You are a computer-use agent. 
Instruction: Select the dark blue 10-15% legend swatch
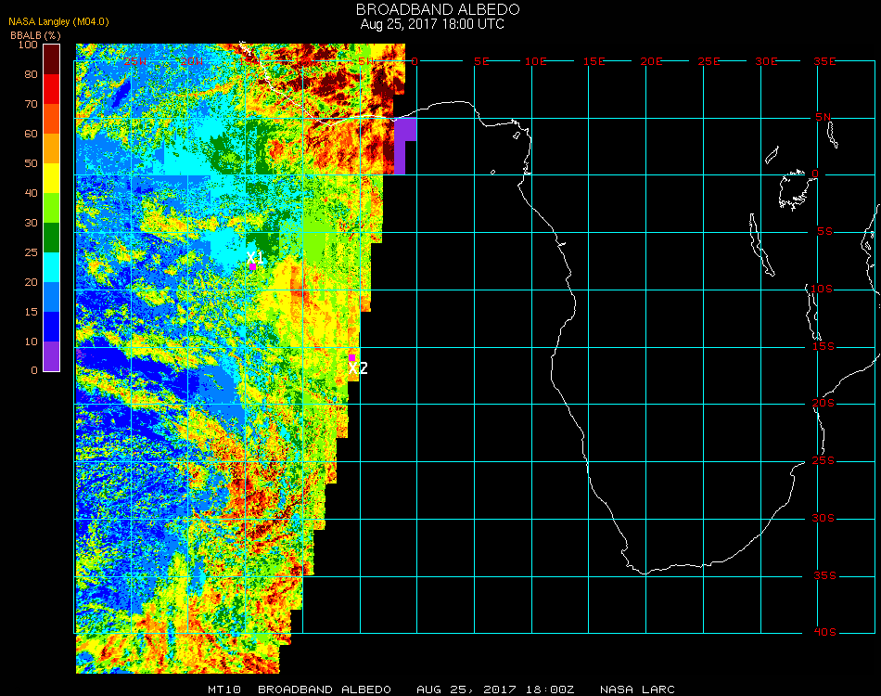coord(52,327)
